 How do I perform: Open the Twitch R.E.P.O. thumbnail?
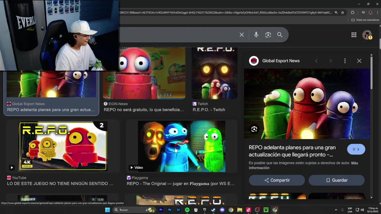(x=214, y=73)
